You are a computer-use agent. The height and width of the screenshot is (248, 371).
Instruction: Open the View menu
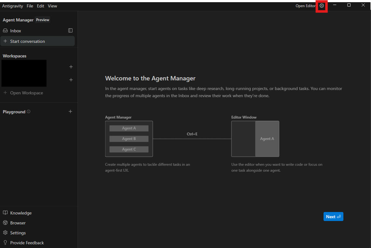tap(52, 6)
